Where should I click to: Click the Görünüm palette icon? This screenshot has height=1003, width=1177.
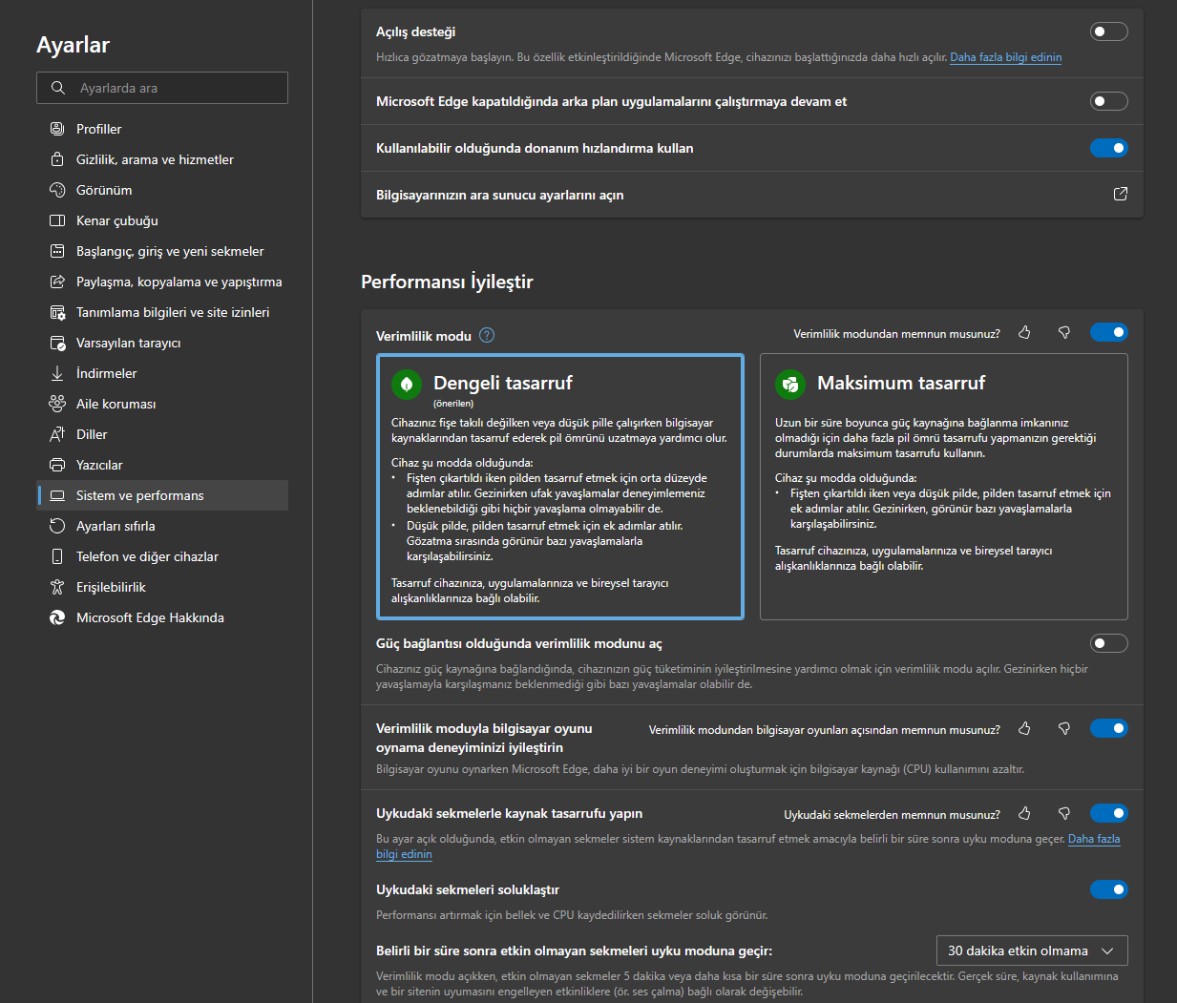pos(57,190)
